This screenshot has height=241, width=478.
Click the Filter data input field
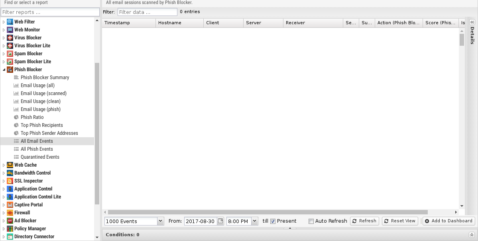[x=147, y=12]
